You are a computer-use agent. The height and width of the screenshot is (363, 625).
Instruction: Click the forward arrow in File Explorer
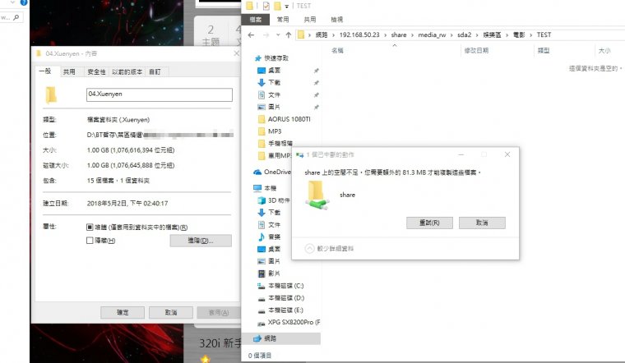click(266, 35)
